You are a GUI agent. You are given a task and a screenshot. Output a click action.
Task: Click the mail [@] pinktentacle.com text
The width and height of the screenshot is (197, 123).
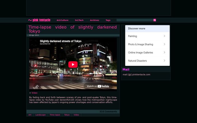(x=137, y=75)
